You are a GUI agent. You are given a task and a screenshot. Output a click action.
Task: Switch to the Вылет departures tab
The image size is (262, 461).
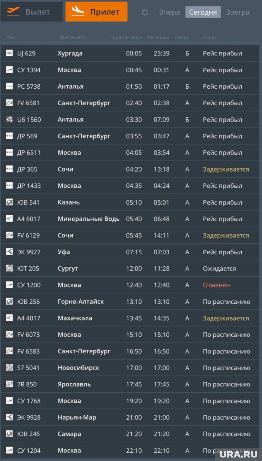tap(32, 12)
